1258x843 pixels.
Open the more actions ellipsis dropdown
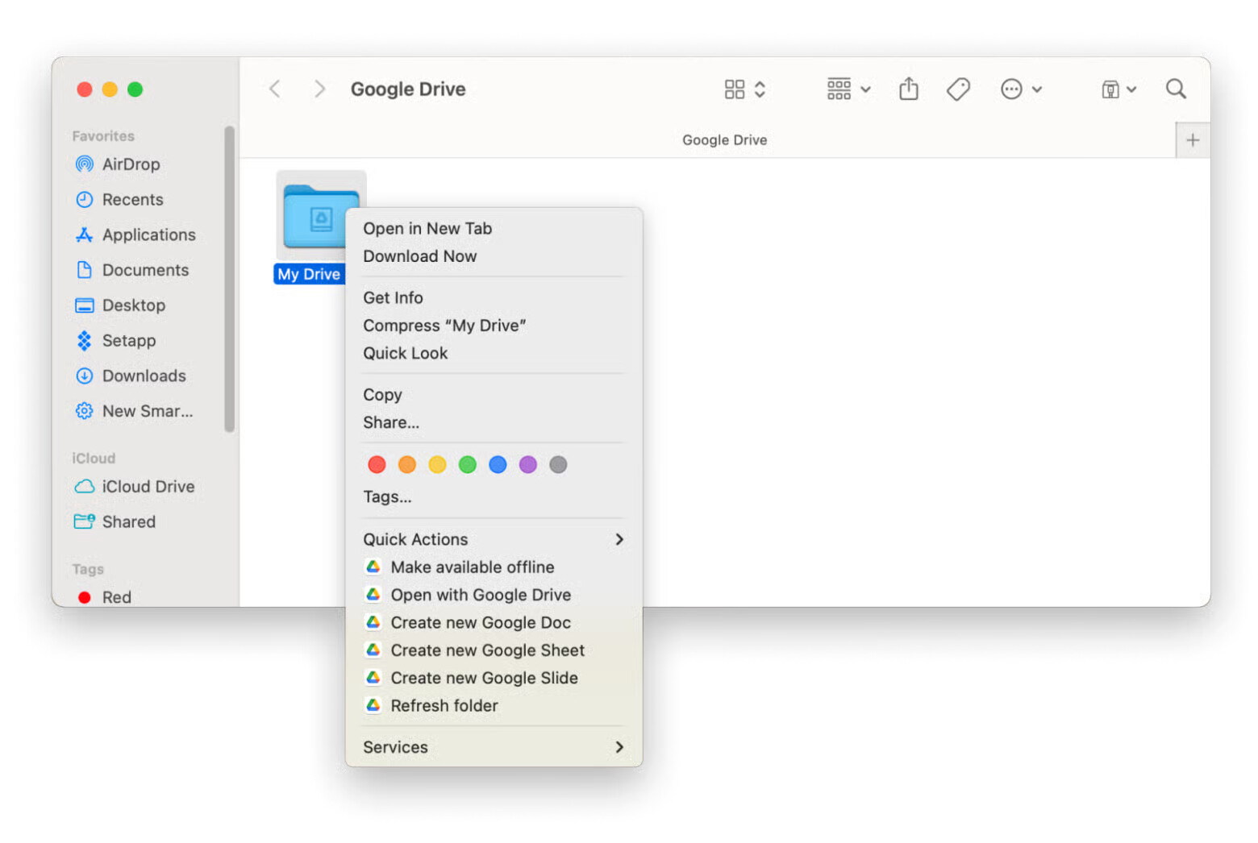pyautogui.click(x=1021, y=89)
